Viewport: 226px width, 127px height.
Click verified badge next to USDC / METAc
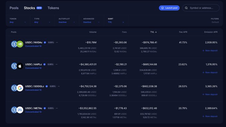point(45,108)
